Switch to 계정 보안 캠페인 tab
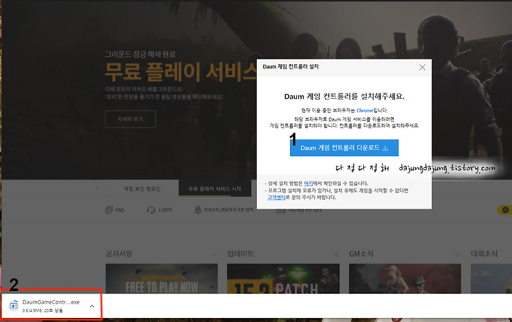This screenshot has height=322, width=512. click(142, 188)
